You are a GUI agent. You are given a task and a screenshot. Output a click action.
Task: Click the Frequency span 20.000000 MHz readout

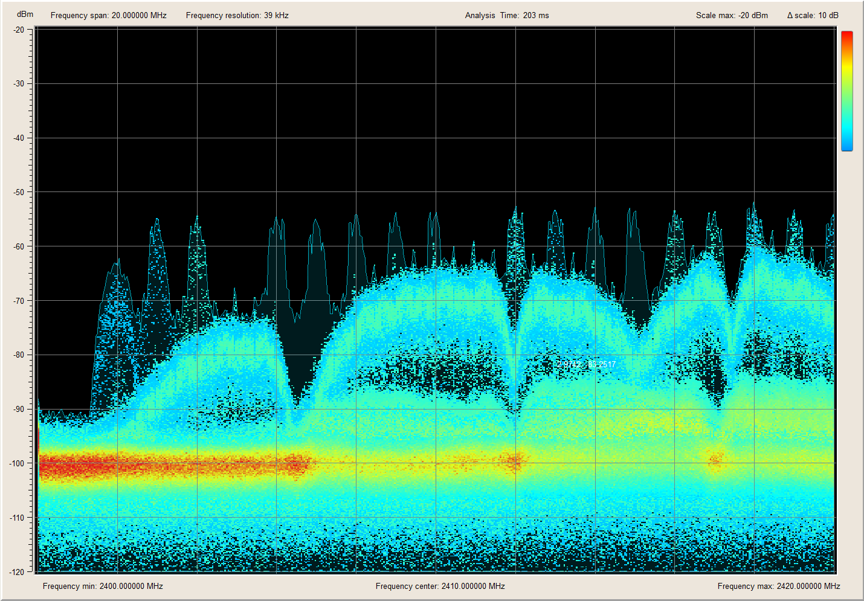click(x=108, y=16)
